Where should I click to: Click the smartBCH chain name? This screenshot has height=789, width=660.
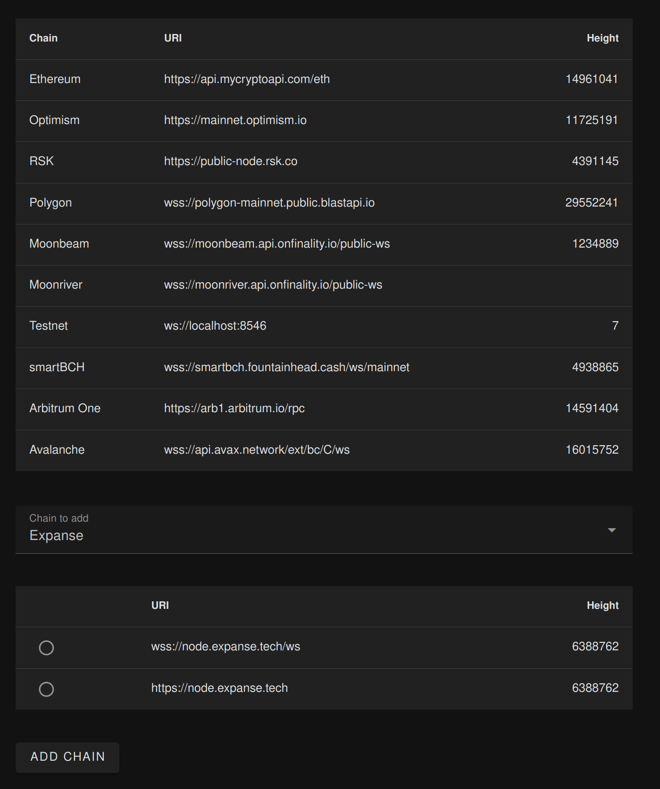pyautogui.click(x=57, y=367)
